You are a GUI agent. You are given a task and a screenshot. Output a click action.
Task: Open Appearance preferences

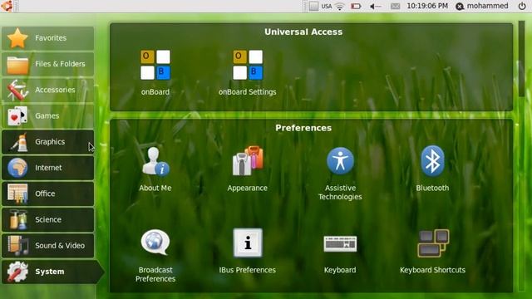248,169
